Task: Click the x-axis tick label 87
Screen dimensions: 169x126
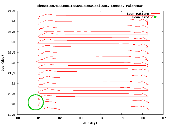Action: pos(164,118)
